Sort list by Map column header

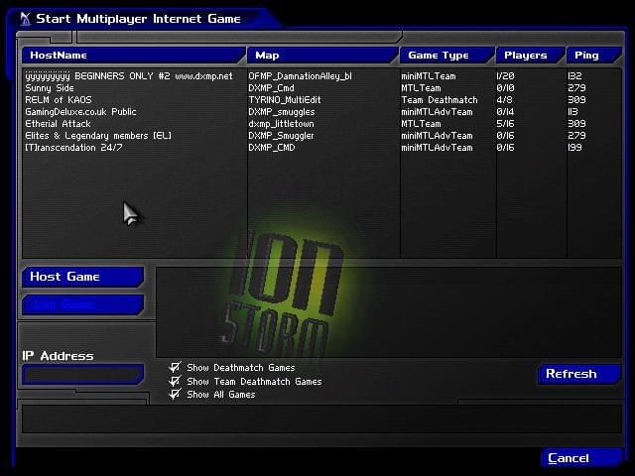[x=322, y=56]
